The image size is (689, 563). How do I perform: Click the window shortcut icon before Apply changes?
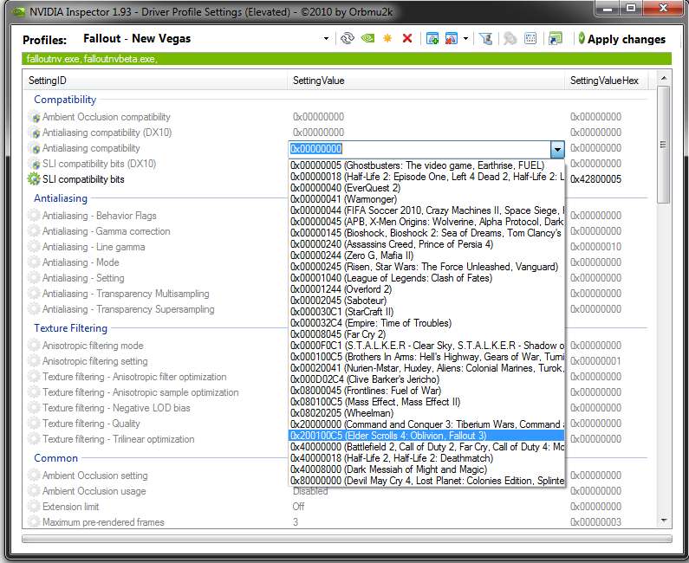point(555,39)
